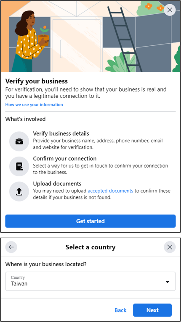
Task: Select the Upload documents heading
Action: pyautogui.click(x=57, y=183)
